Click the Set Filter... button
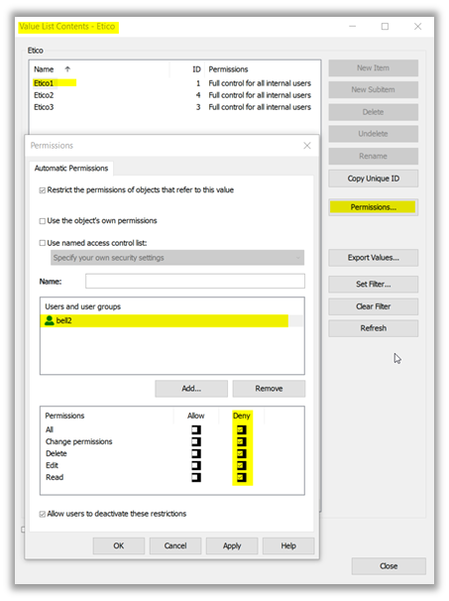Screen dimensions: 449x601 pos(373,284)
